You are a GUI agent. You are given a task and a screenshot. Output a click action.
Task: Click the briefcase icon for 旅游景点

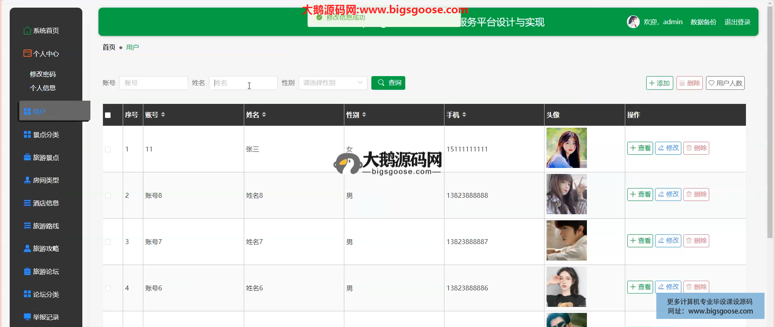[27, 157]
